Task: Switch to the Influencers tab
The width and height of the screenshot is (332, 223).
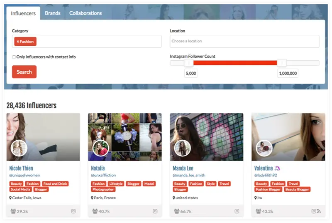Action: point(23,13)
